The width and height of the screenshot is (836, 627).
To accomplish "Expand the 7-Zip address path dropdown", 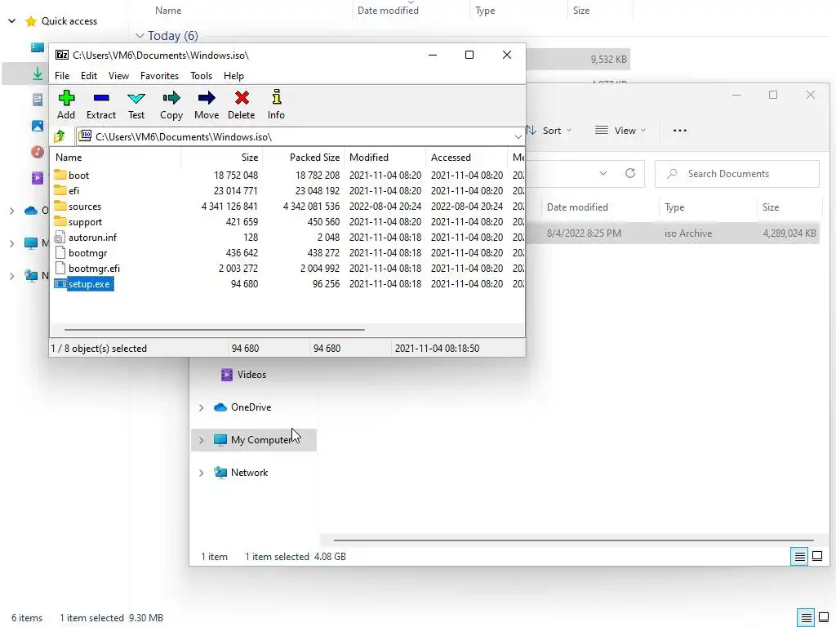I will coord(518,137).
